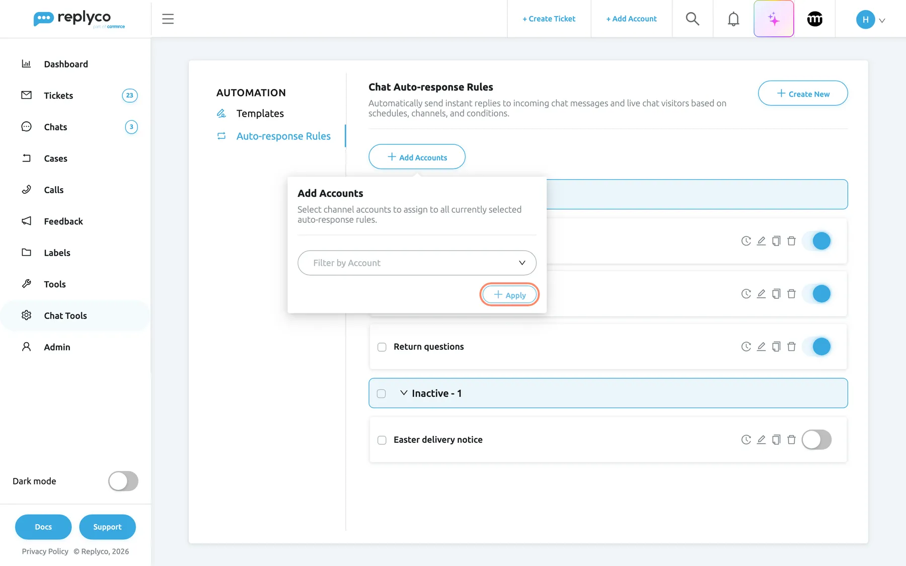Click the Create New button
This screenshot has width=906, height=566.
[x=803, y=94]
